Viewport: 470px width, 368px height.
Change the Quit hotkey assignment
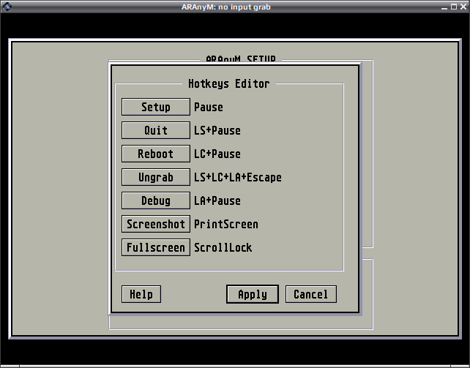155,130
